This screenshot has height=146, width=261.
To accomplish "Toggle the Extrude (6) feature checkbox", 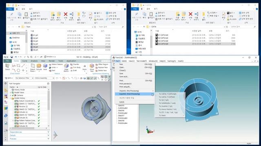I will pyautogui.click(x=15, y=118).
